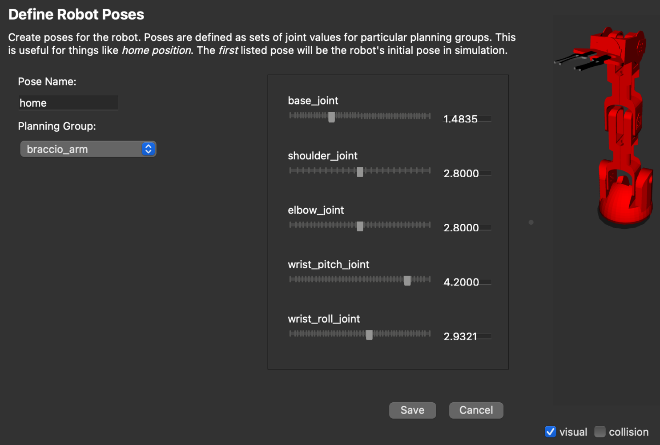This screenshot has width=660, height=445.
Task: Click the wrist_roll_joint slider handle
Action: tap(369, 334)
